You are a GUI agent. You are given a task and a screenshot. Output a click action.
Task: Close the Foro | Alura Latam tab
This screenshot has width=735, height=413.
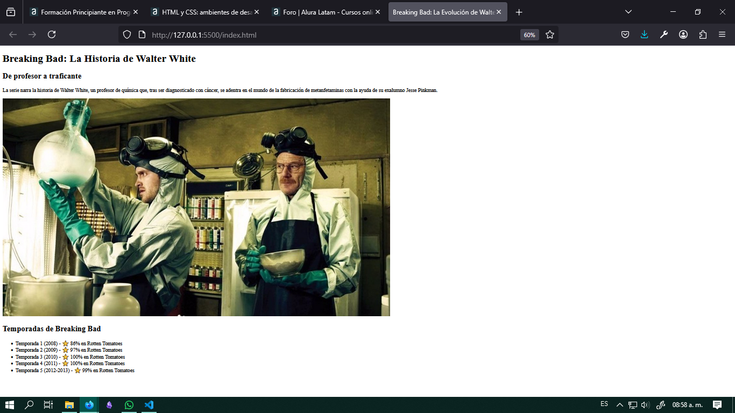pos(378,12)
